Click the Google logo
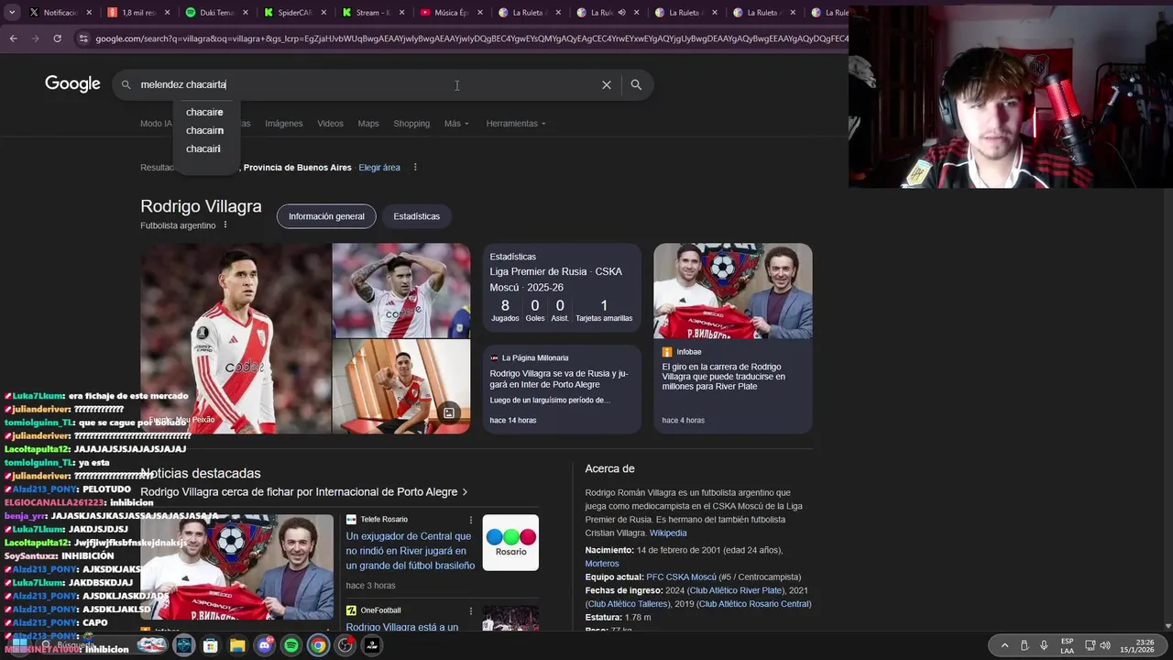Viewport: 1173px width, 660px height. tap(72, 84)
